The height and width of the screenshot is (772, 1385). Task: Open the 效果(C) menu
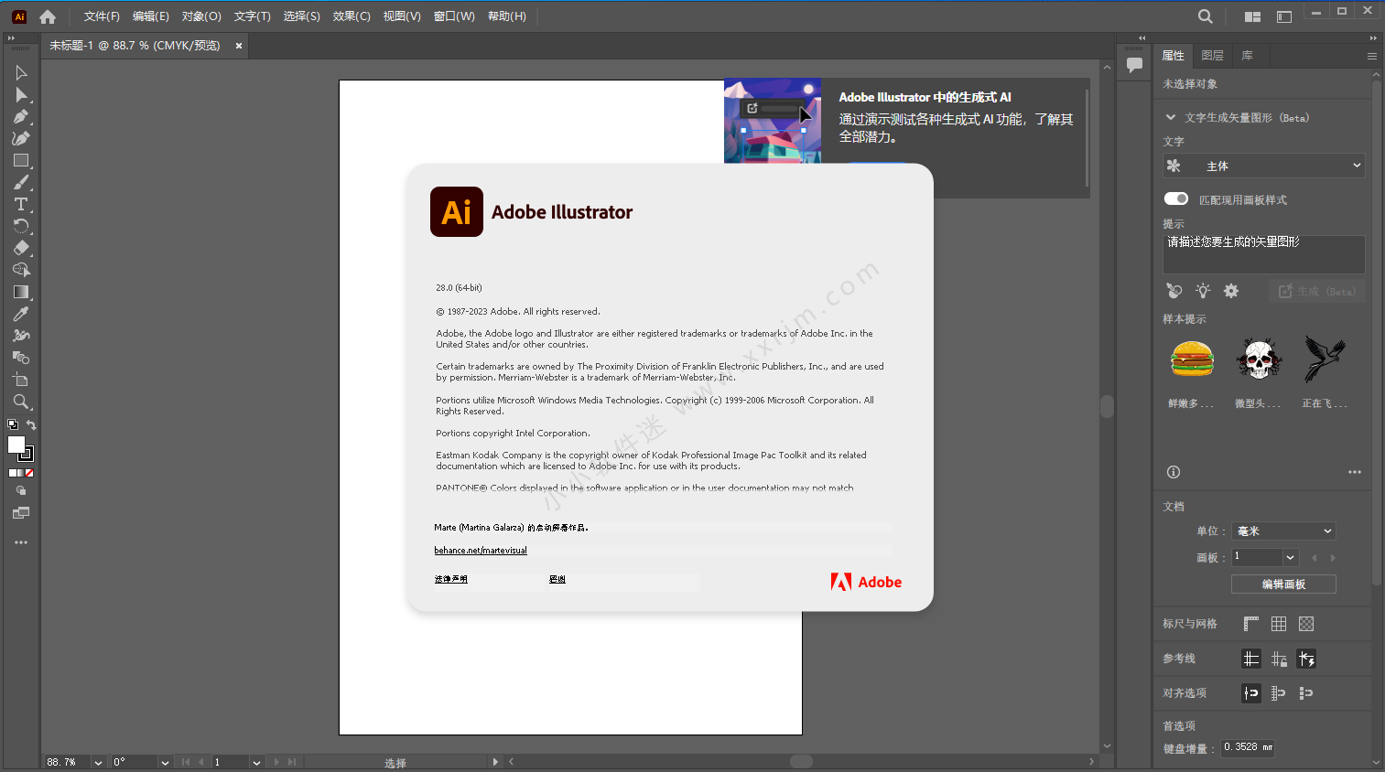pyautogui.click(x=352, y=16)
